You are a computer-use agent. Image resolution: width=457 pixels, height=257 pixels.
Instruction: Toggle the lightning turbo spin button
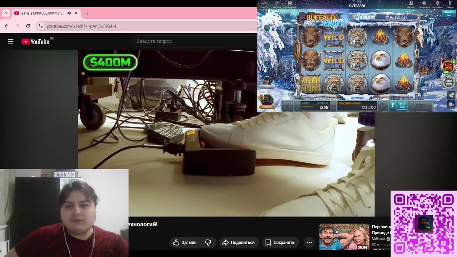pyautogui.click(x=392, y=106)
